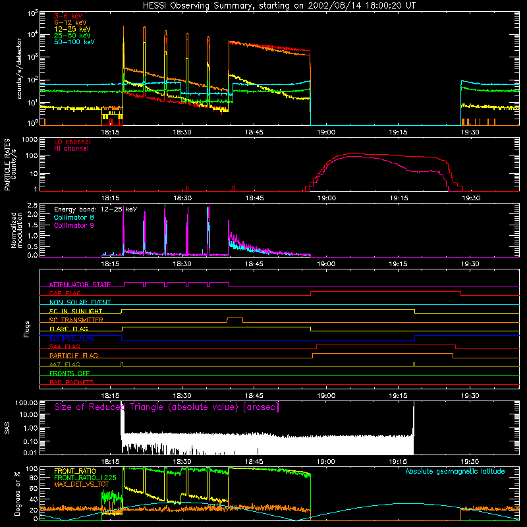Click the PARTICLE_FLAG label

pos(74,356)
